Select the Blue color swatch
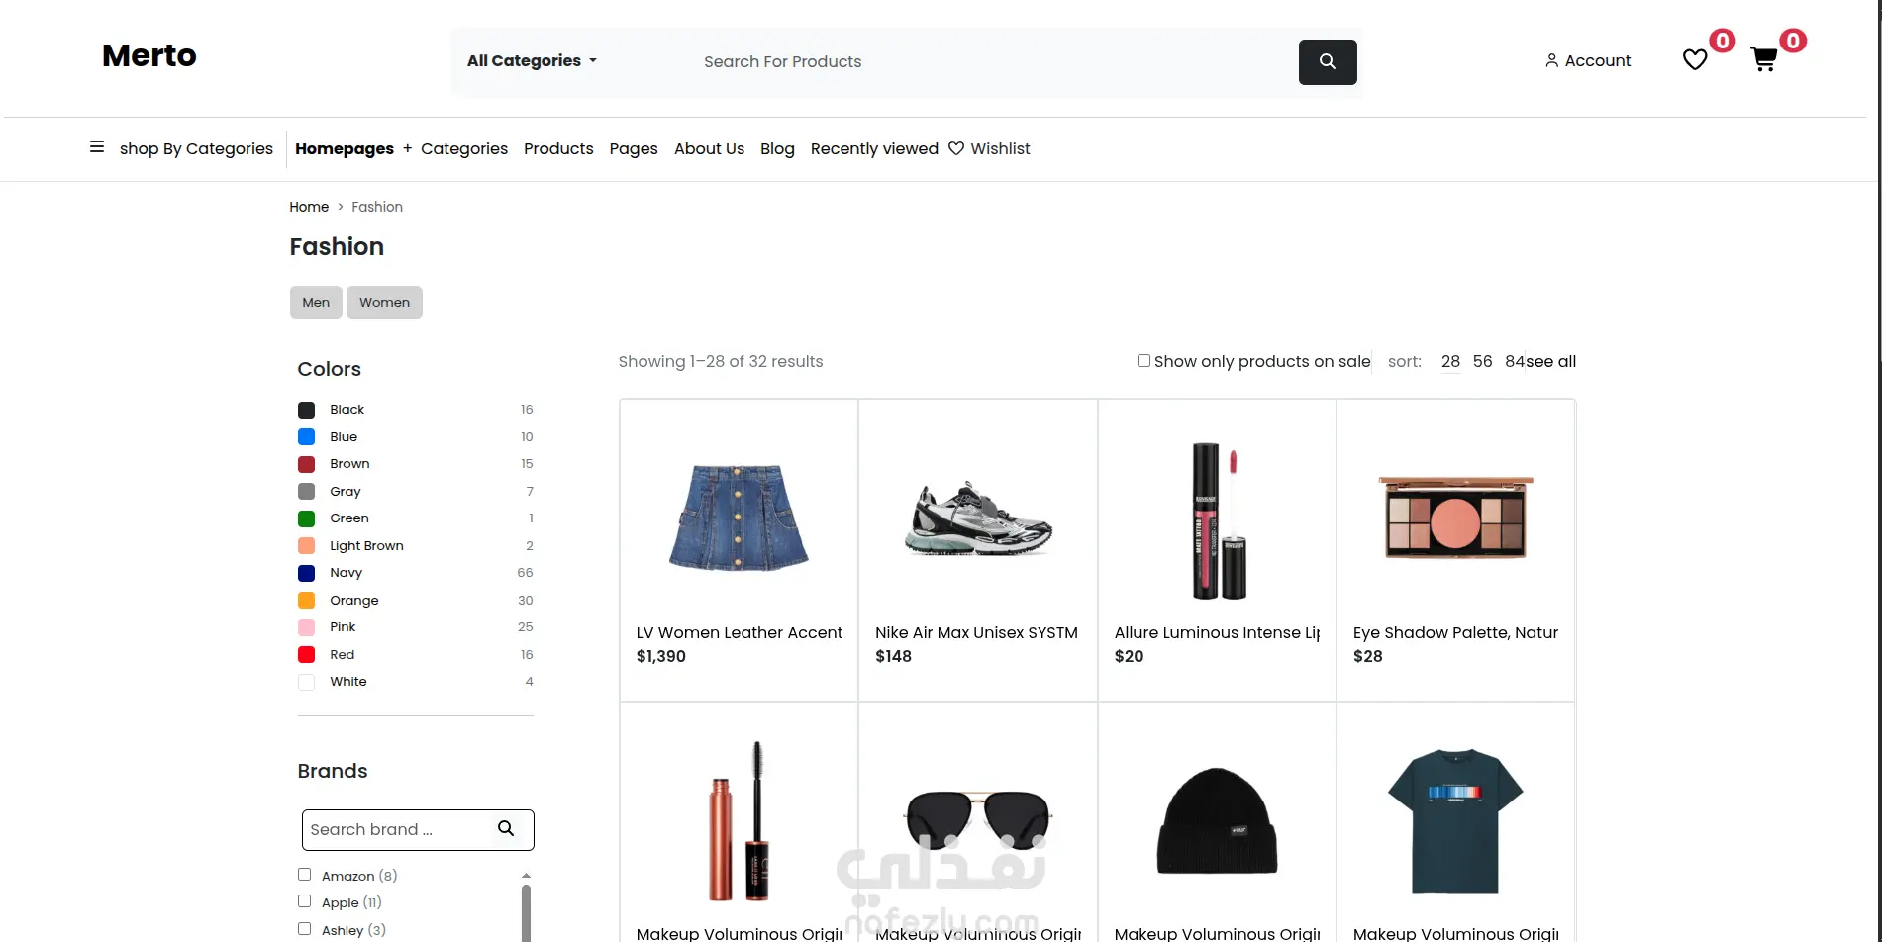Viewport: 1882px width, 942px height. tap(307, 437)
